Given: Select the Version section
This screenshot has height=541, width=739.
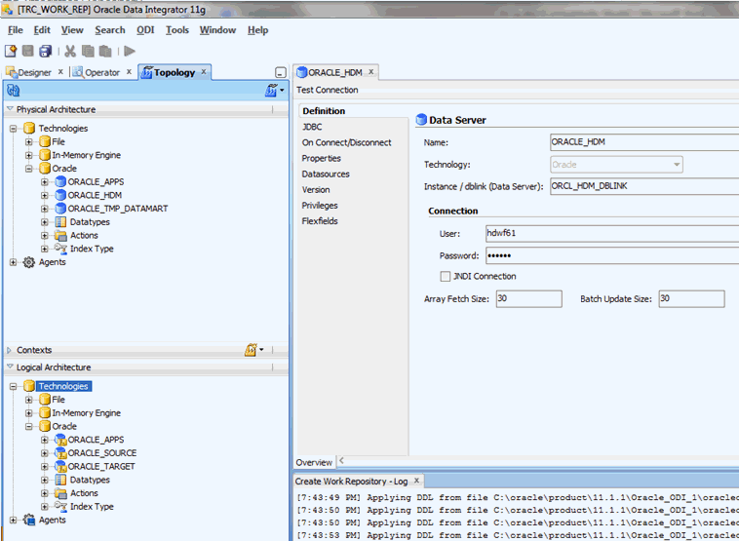Looking at the screenshot, I should click(x=316, y=190).
